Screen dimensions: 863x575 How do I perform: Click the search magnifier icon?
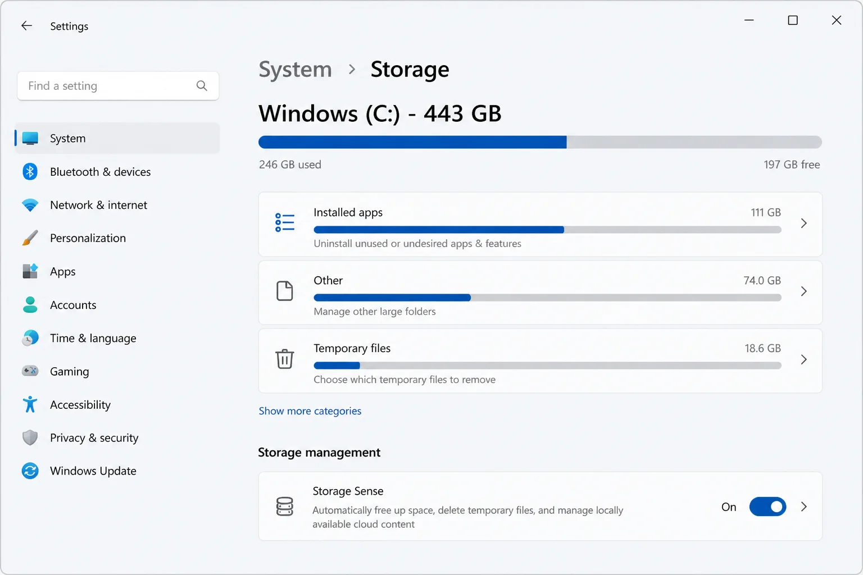(202, 86)
